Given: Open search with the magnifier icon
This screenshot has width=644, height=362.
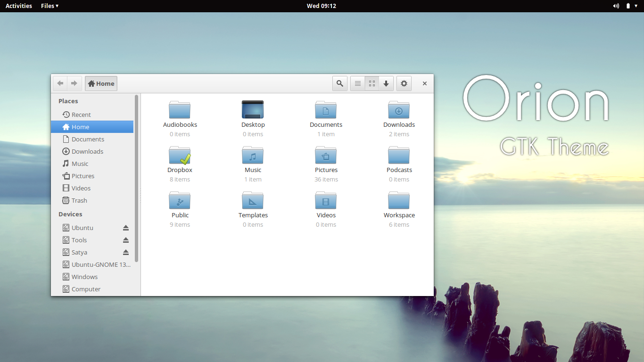Looking at the screenshot, I should [x=340, y=83].
